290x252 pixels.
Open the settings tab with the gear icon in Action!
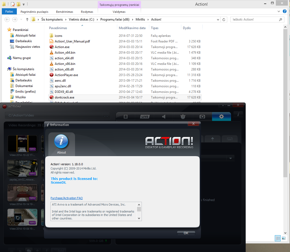click(221, 117)
